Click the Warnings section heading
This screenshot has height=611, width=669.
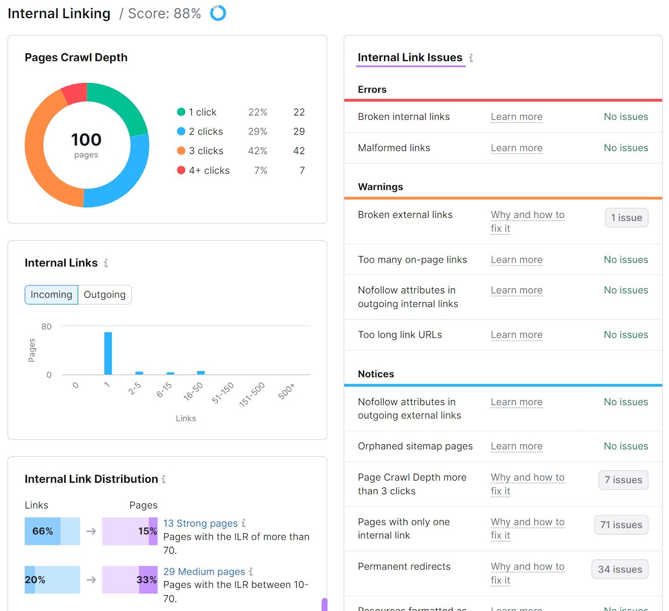pyautogui.click(x=380, y=187)
